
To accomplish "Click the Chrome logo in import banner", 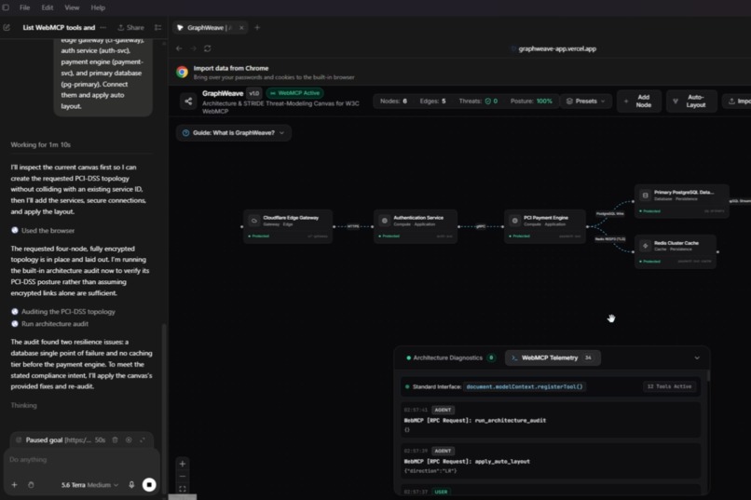I will pos(182,72).
